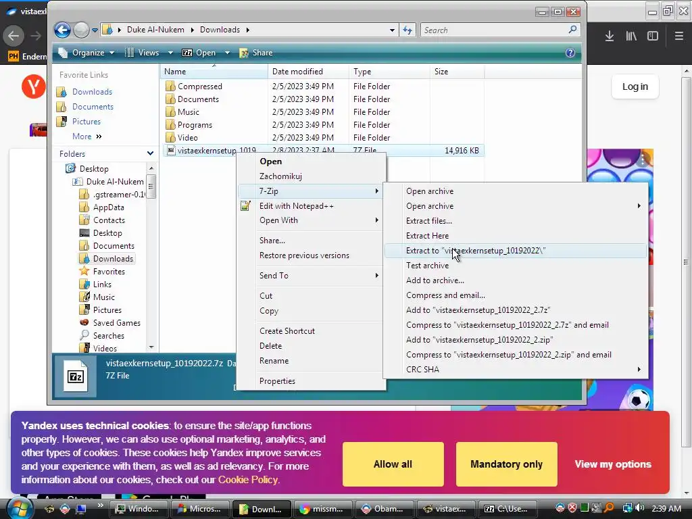Open Downloads in Favorite Links
Screen dimensions: 692x519
pos(92,92)
